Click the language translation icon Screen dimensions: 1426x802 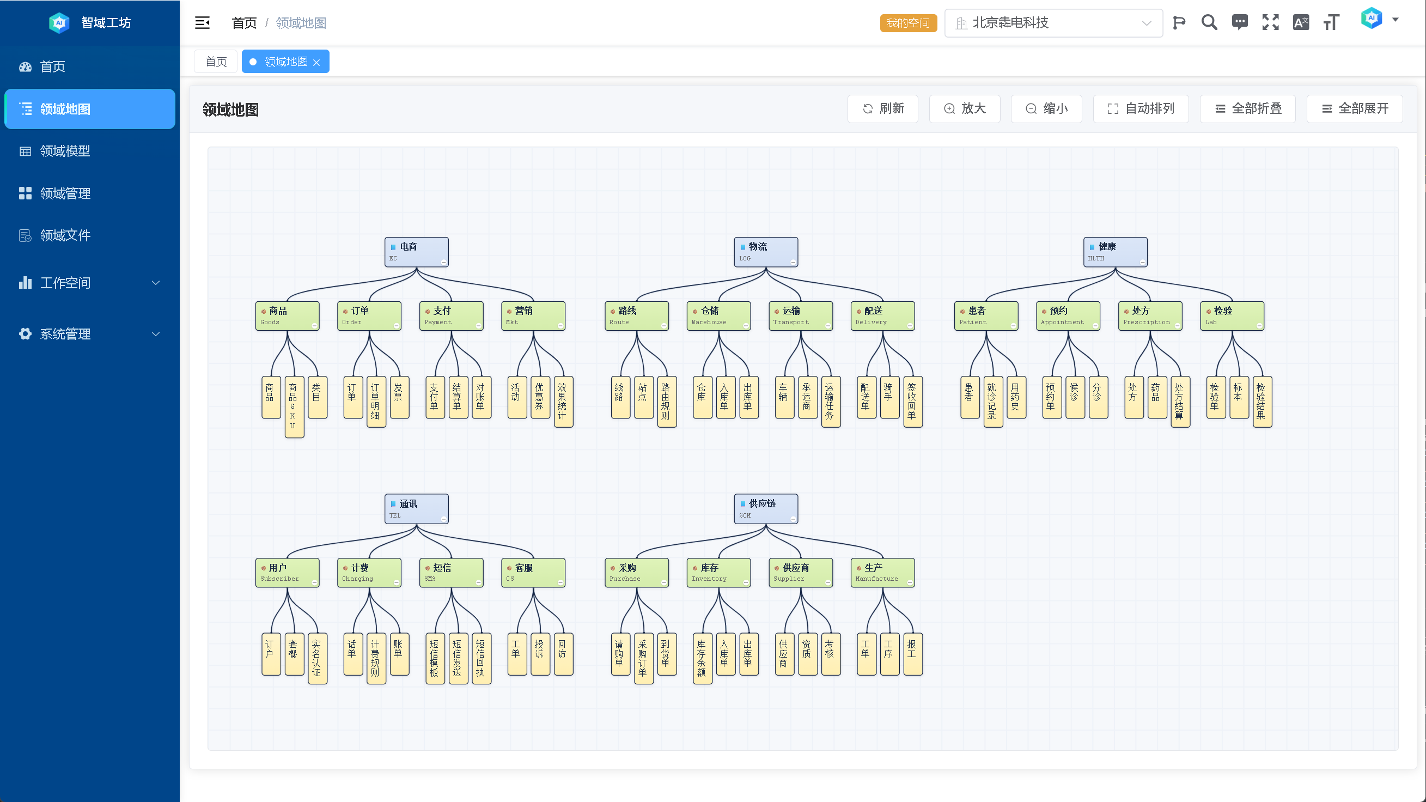[1301, 23]
